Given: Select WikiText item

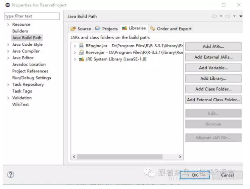Looking at the screenshot, I should pyautogui.click(x=20, y=105).
